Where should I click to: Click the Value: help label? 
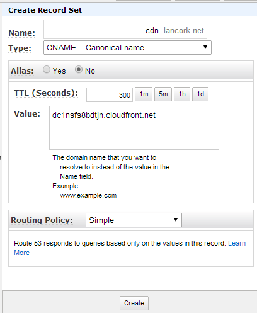click(27, 114)
